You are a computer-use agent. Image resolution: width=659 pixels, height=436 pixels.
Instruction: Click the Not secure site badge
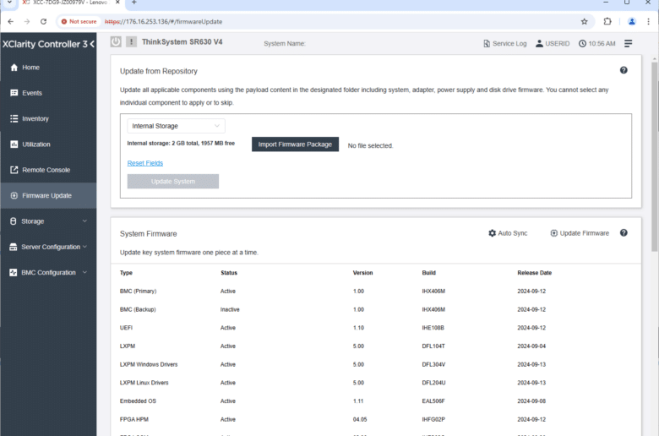coord(79,21)
